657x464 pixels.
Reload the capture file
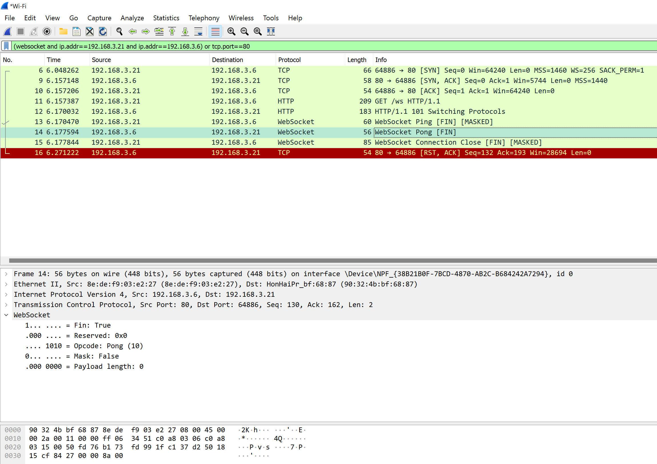point(103,31)
